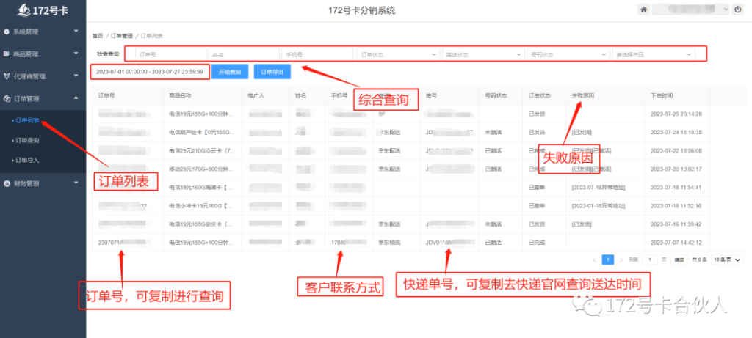Select page 1 in the pagination
752x338 pixels.
608,260
